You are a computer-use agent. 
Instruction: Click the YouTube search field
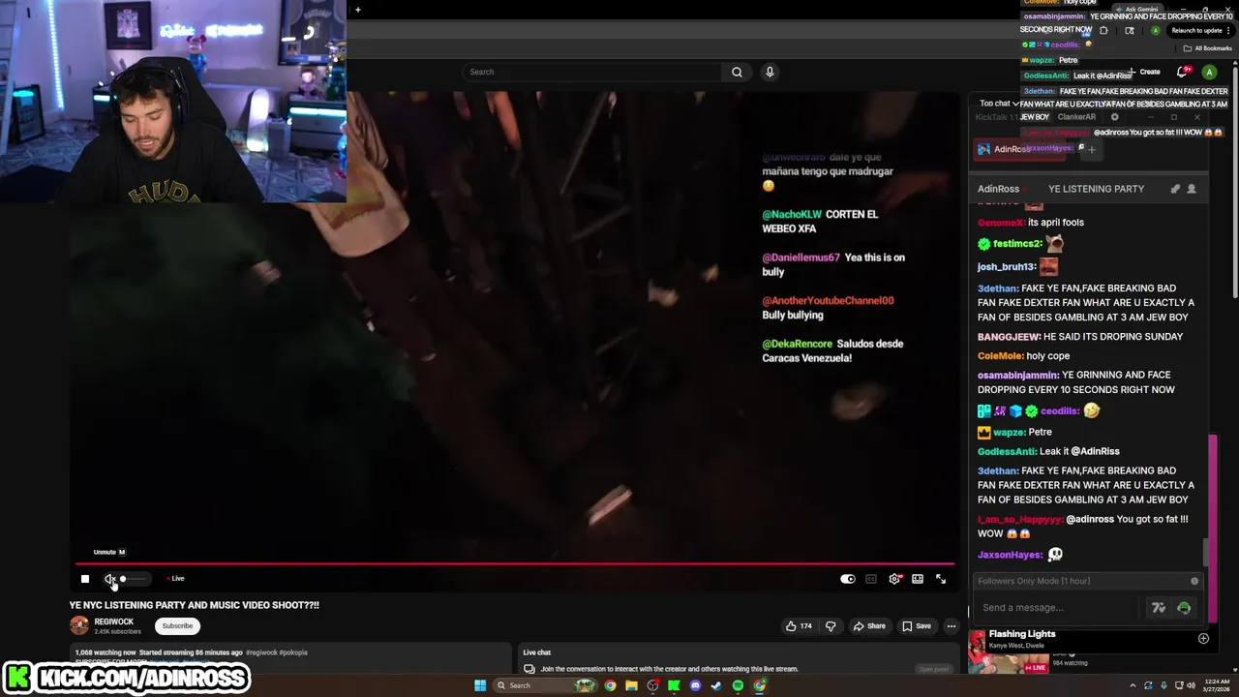point(591,72)
